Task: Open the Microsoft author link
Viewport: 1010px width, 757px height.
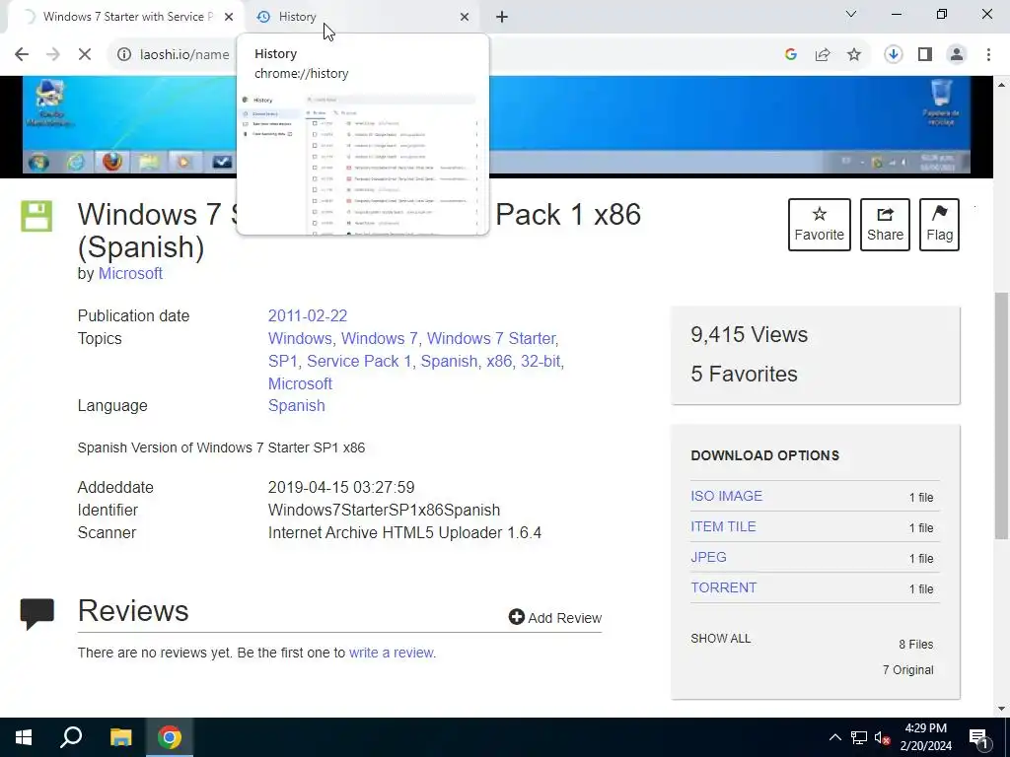Action: 130,274
